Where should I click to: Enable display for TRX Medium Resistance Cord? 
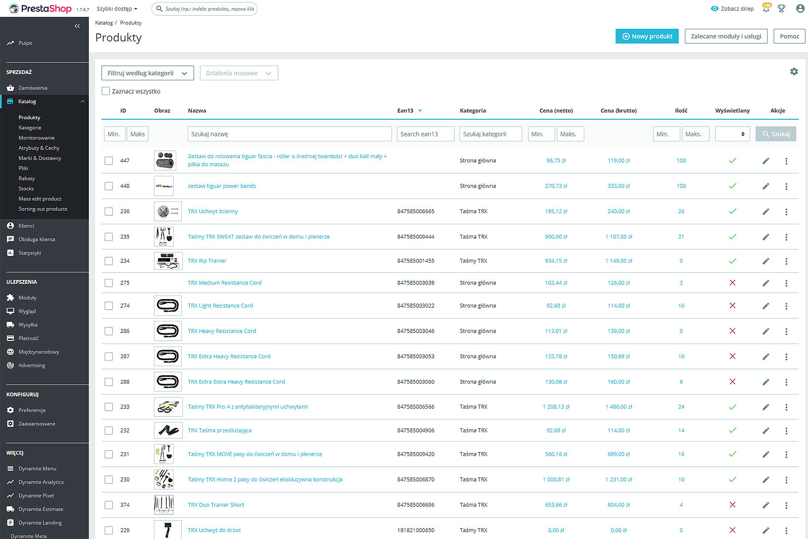click(x=732, y=283)
